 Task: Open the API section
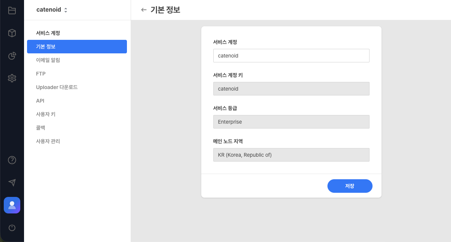(39, 100)
